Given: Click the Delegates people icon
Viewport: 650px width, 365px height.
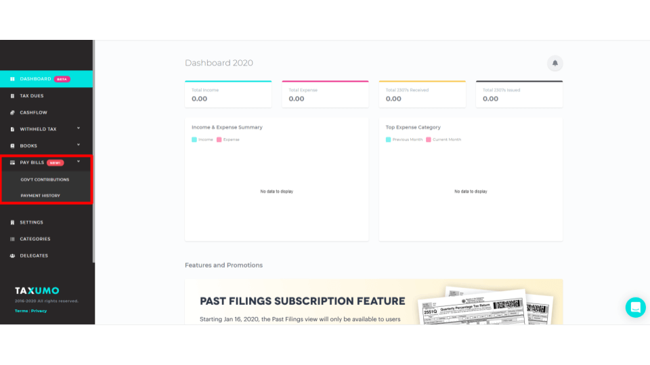Looking at the screenshot, I should tap(12, 255).
